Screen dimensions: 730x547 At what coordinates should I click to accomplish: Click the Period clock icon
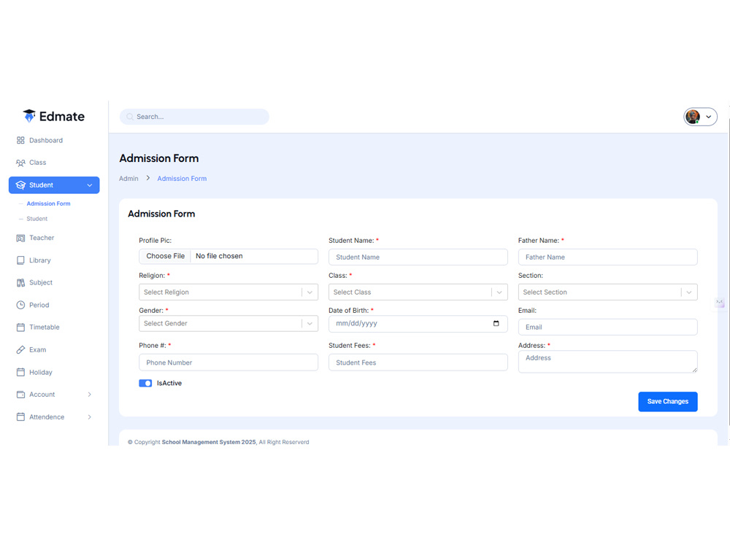[20, 305]
